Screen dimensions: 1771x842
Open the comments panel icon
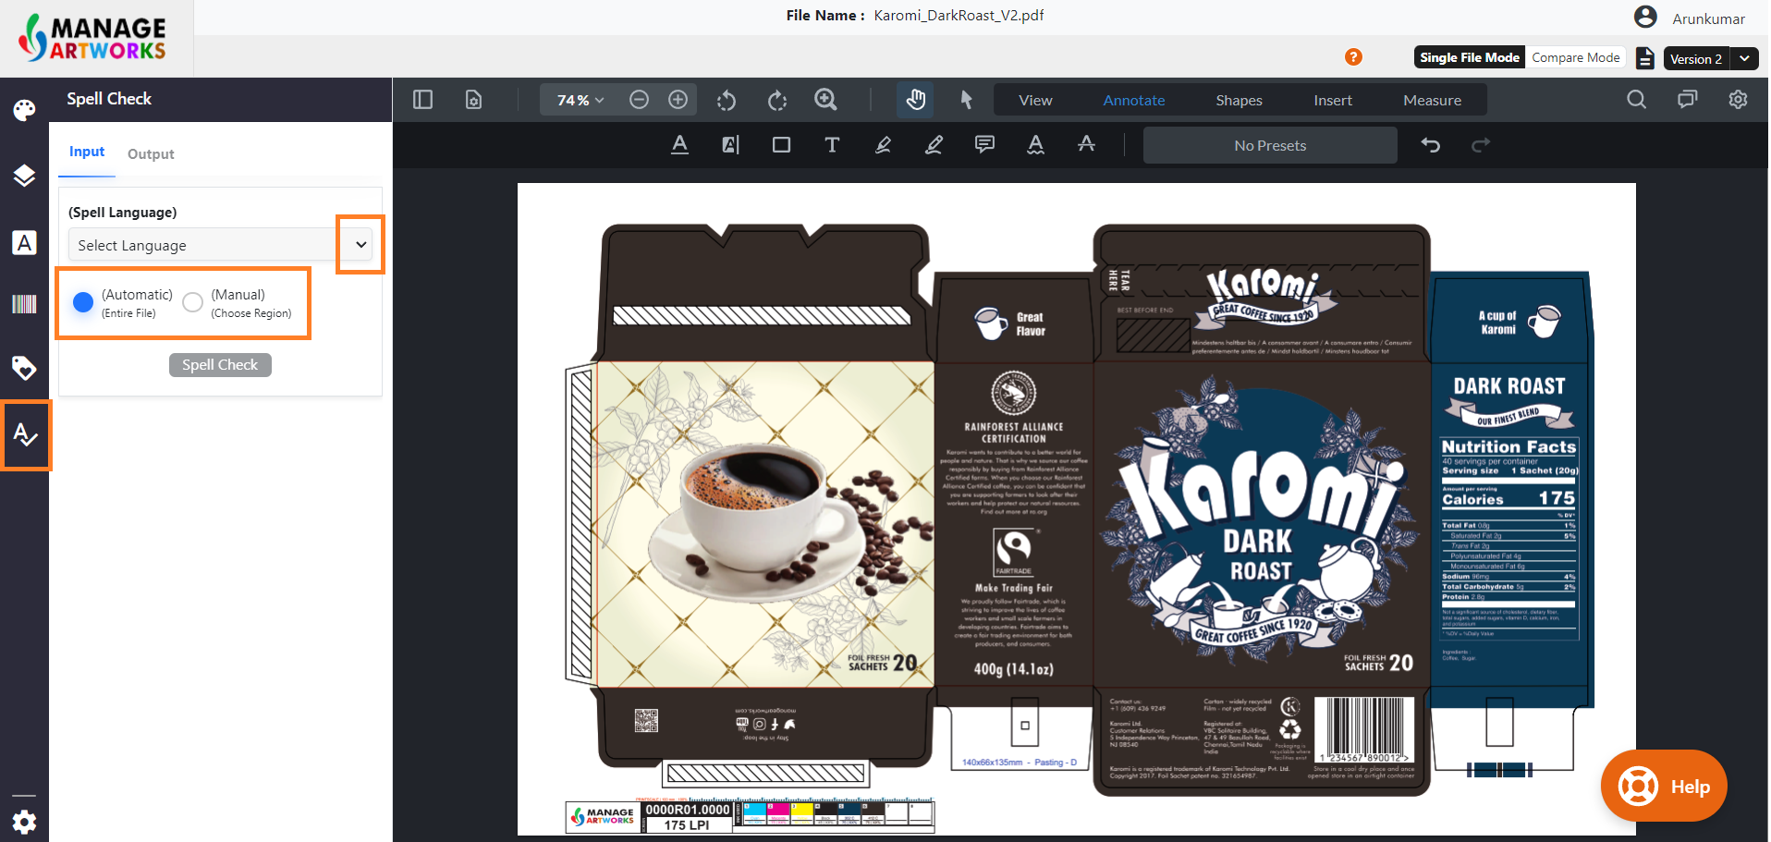pyautogui.click(x=1687, y=100)
